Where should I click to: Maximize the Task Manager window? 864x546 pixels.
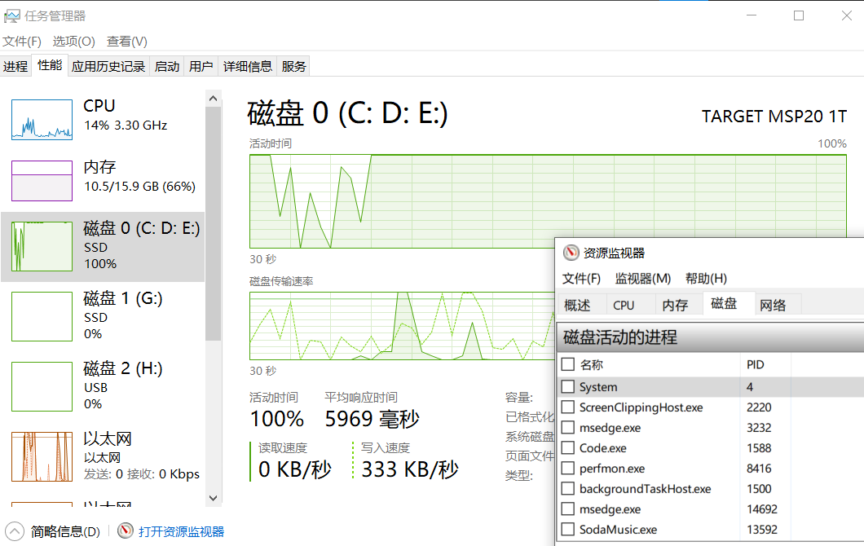click(799, 16)
